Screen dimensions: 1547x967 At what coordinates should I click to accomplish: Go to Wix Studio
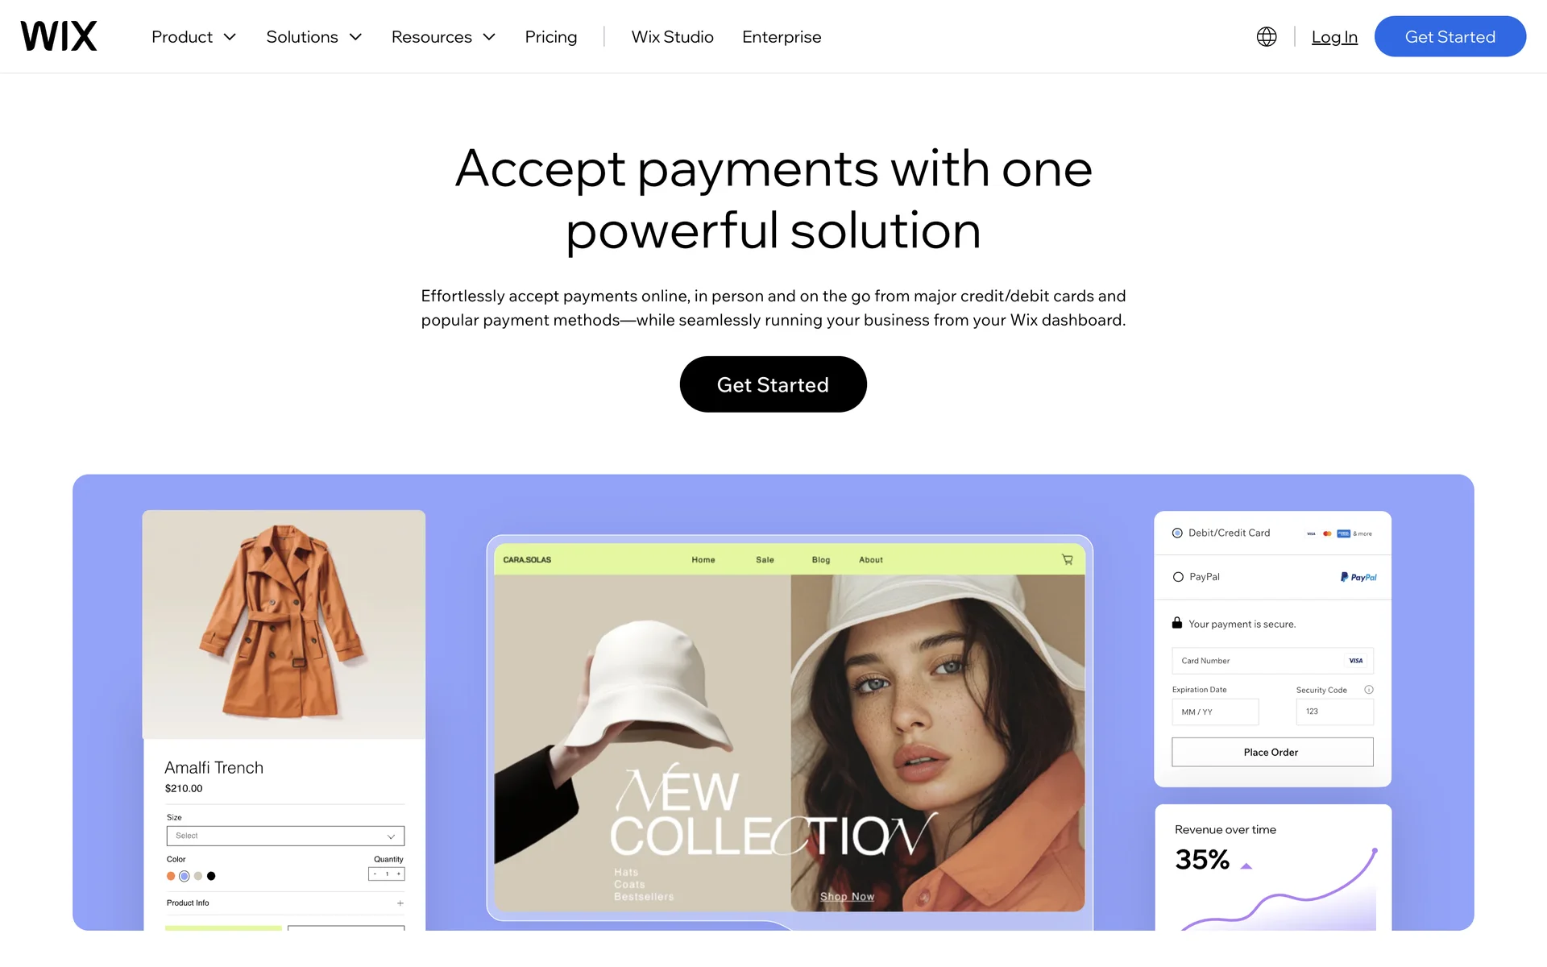click(673, 37)
